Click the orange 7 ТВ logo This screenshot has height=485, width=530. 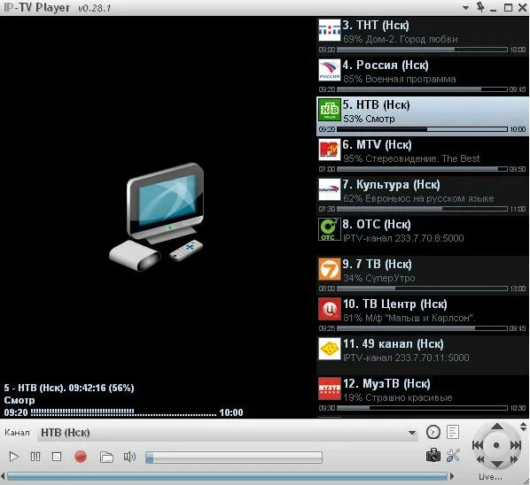(x=329, y=269)
